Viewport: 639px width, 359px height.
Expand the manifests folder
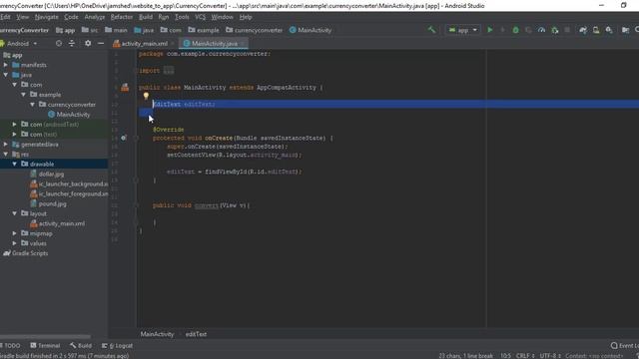(x=6, y=65)
